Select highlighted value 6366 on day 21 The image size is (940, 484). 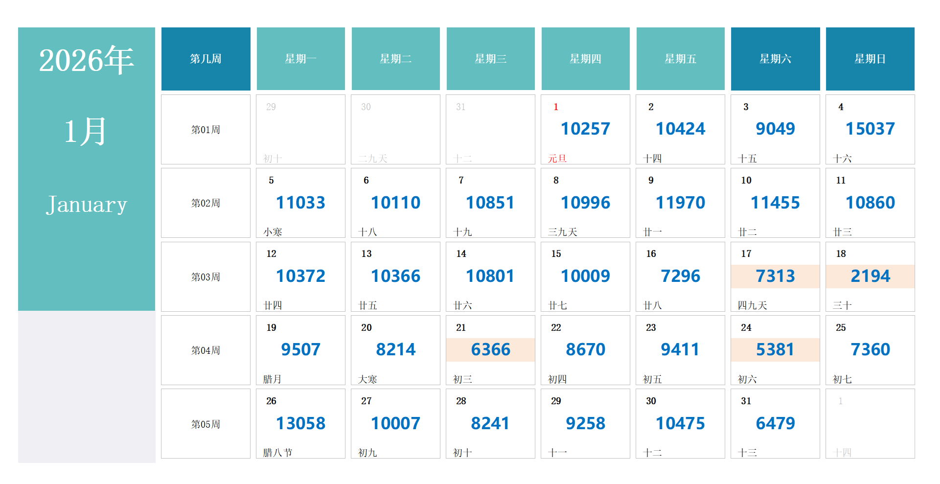pyautogui.click(x=490, y=350)
